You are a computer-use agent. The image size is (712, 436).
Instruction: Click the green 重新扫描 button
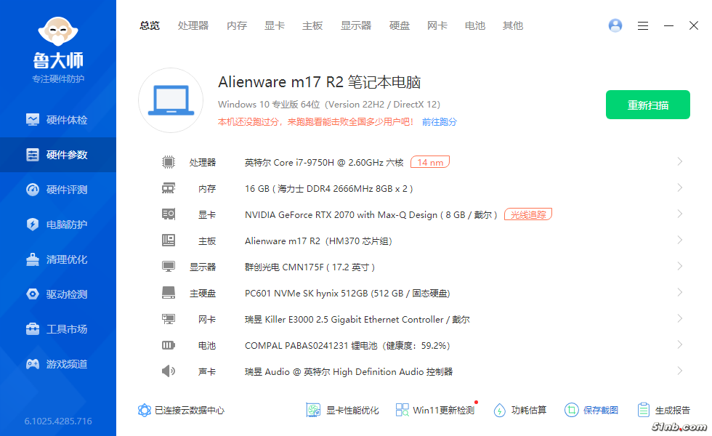tap(648, 105)
